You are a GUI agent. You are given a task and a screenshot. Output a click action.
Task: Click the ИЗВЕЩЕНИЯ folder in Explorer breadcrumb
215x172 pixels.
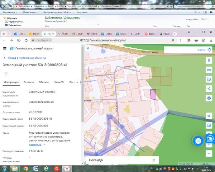91,6
